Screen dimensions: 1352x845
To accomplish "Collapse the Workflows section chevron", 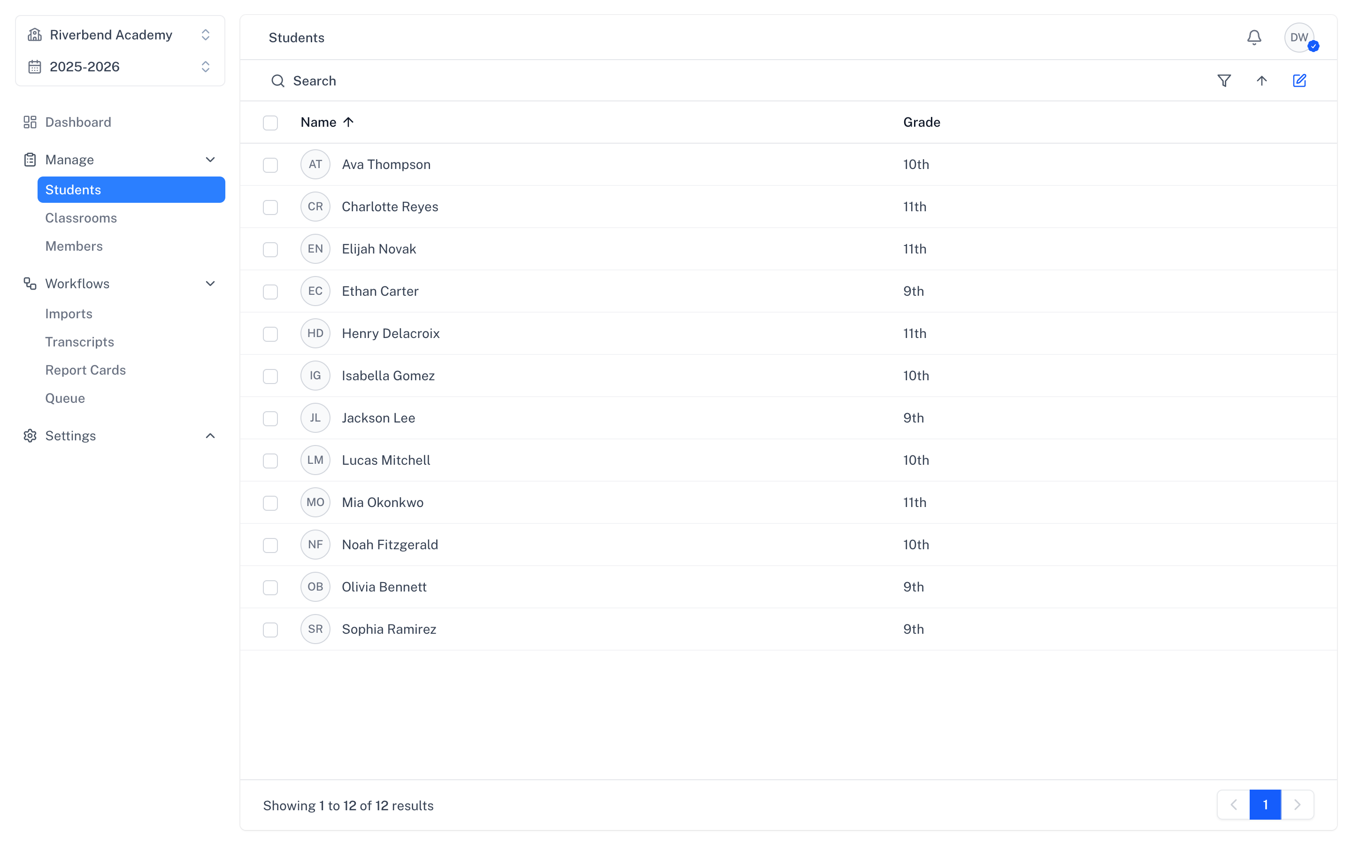I will (x=210, y=284).
